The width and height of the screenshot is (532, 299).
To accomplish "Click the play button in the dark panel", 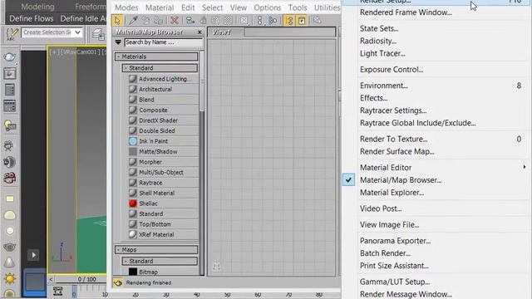I will 33,255.
